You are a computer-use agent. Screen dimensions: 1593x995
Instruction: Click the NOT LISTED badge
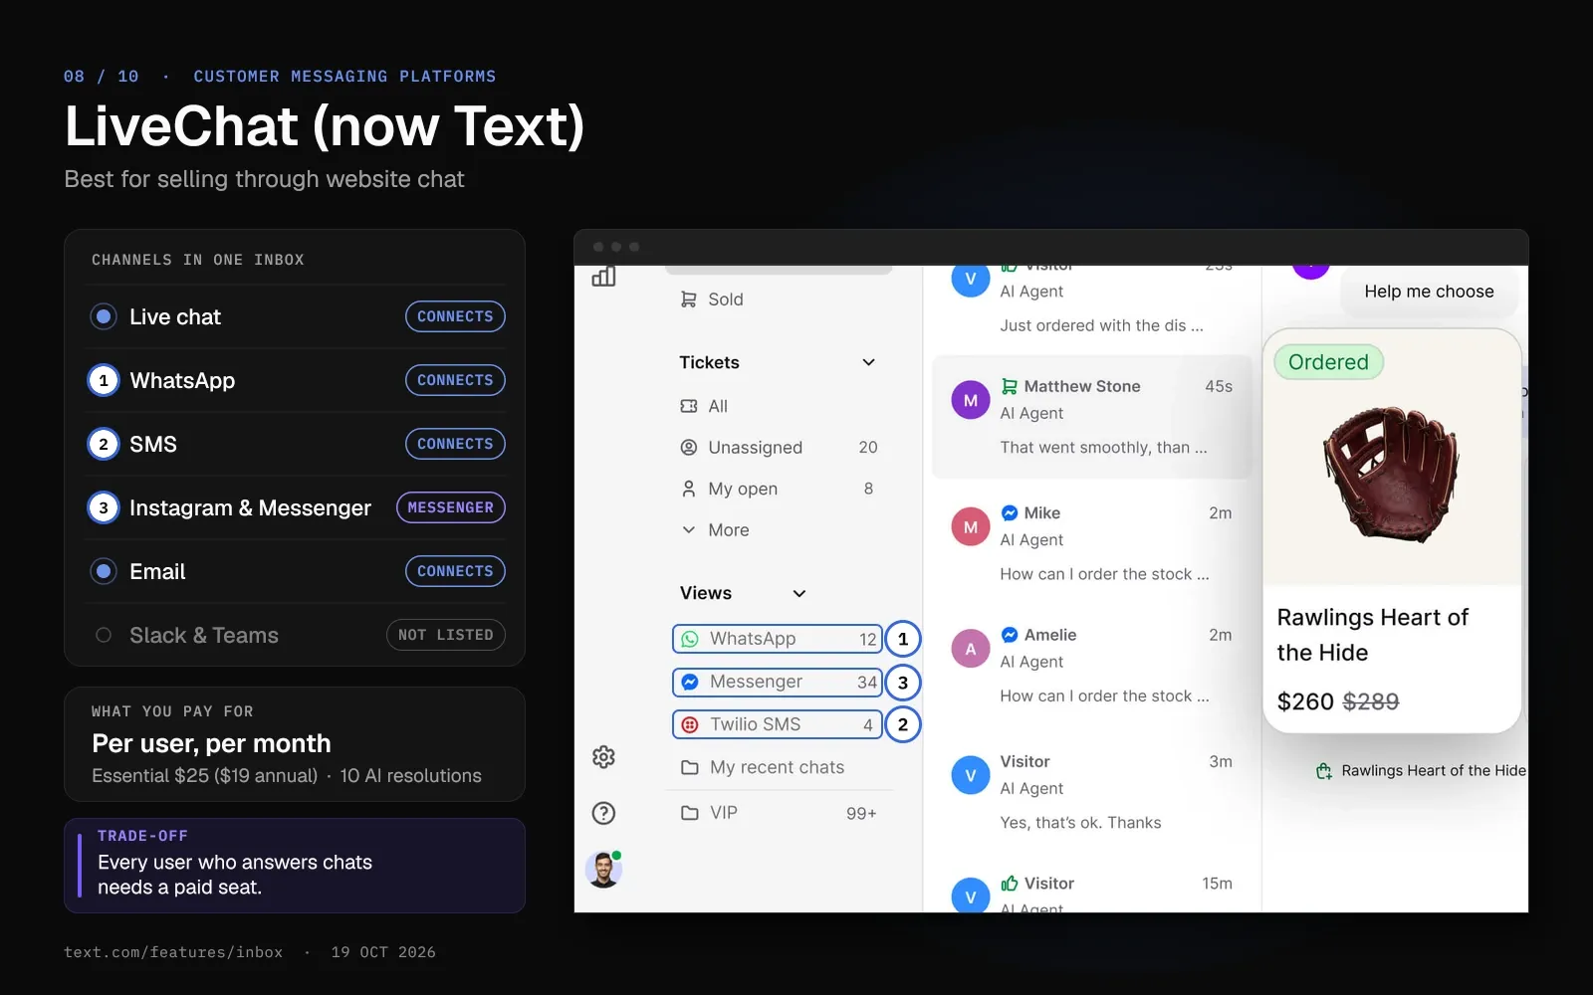446,635
